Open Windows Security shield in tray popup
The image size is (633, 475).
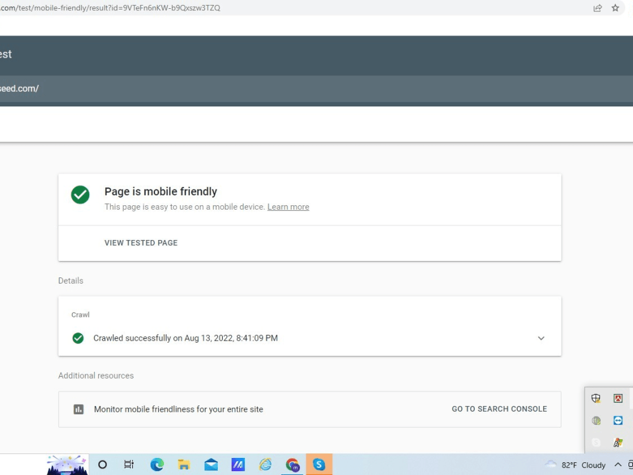(596, 398)
